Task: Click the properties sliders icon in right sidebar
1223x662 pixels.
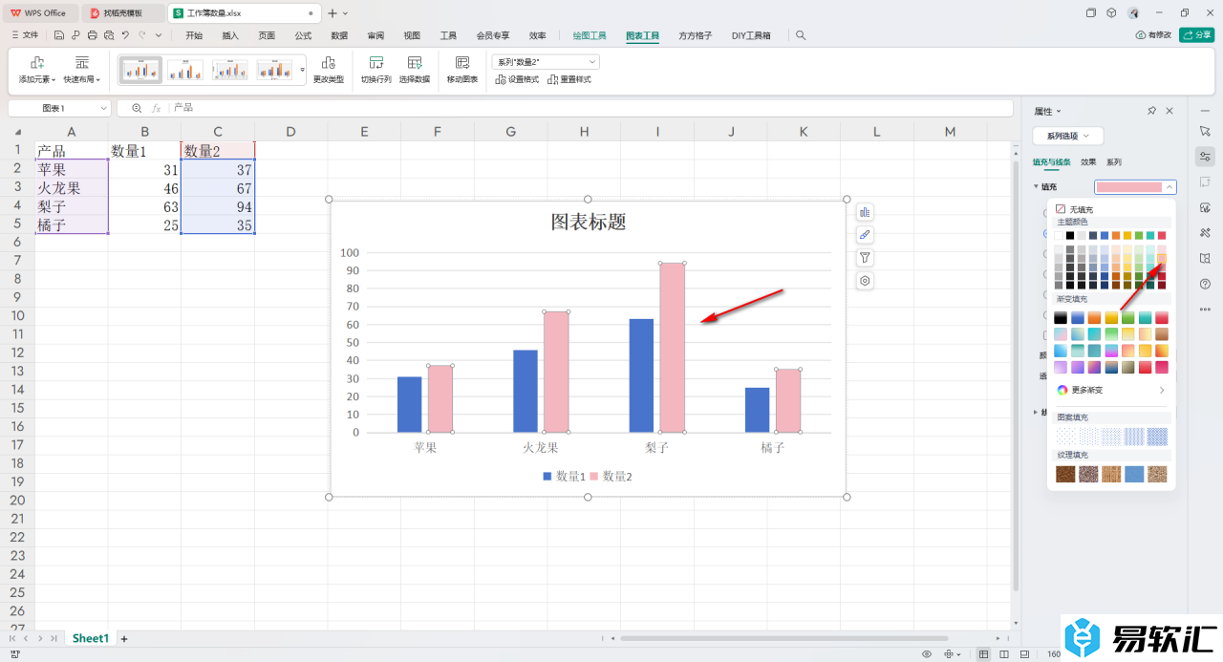Action: coord(1205,157)
